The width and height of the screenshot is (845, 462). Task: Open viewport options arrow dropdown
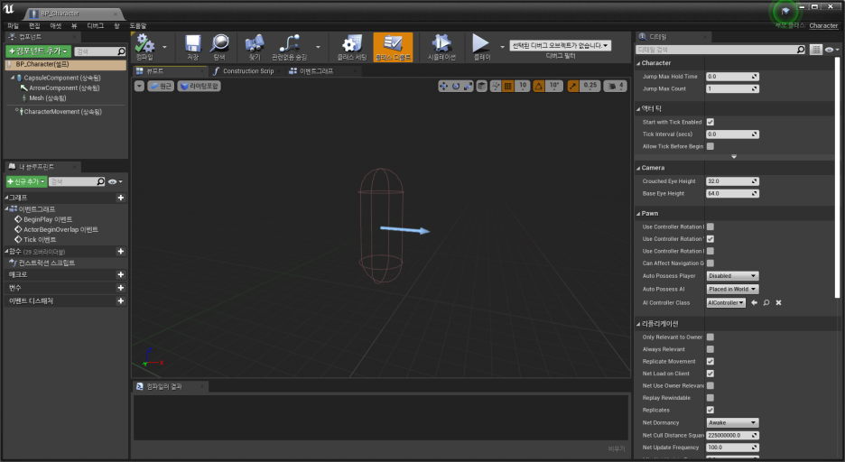coord(139,86)
